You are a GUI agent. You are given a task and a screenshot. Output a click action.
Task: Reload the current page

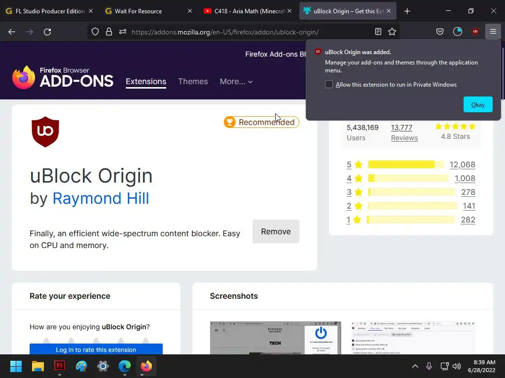(x=47, y=32)
